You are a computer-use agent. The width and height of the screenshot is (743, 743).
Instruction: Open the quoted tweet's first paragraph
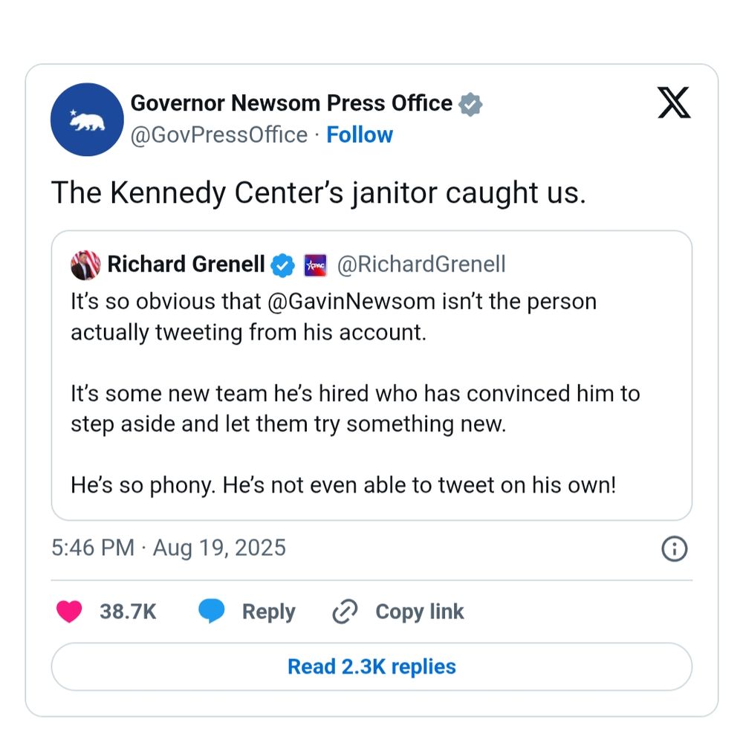click(x=334, y=317)
